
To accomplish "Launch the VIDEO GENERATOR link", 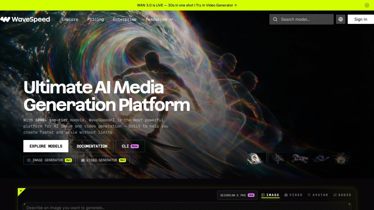I will [x=103, y=160].
